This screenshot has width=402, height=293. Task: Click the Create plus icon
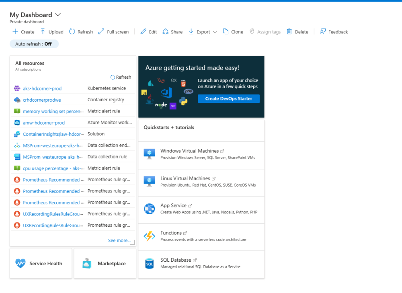(15, 31)
